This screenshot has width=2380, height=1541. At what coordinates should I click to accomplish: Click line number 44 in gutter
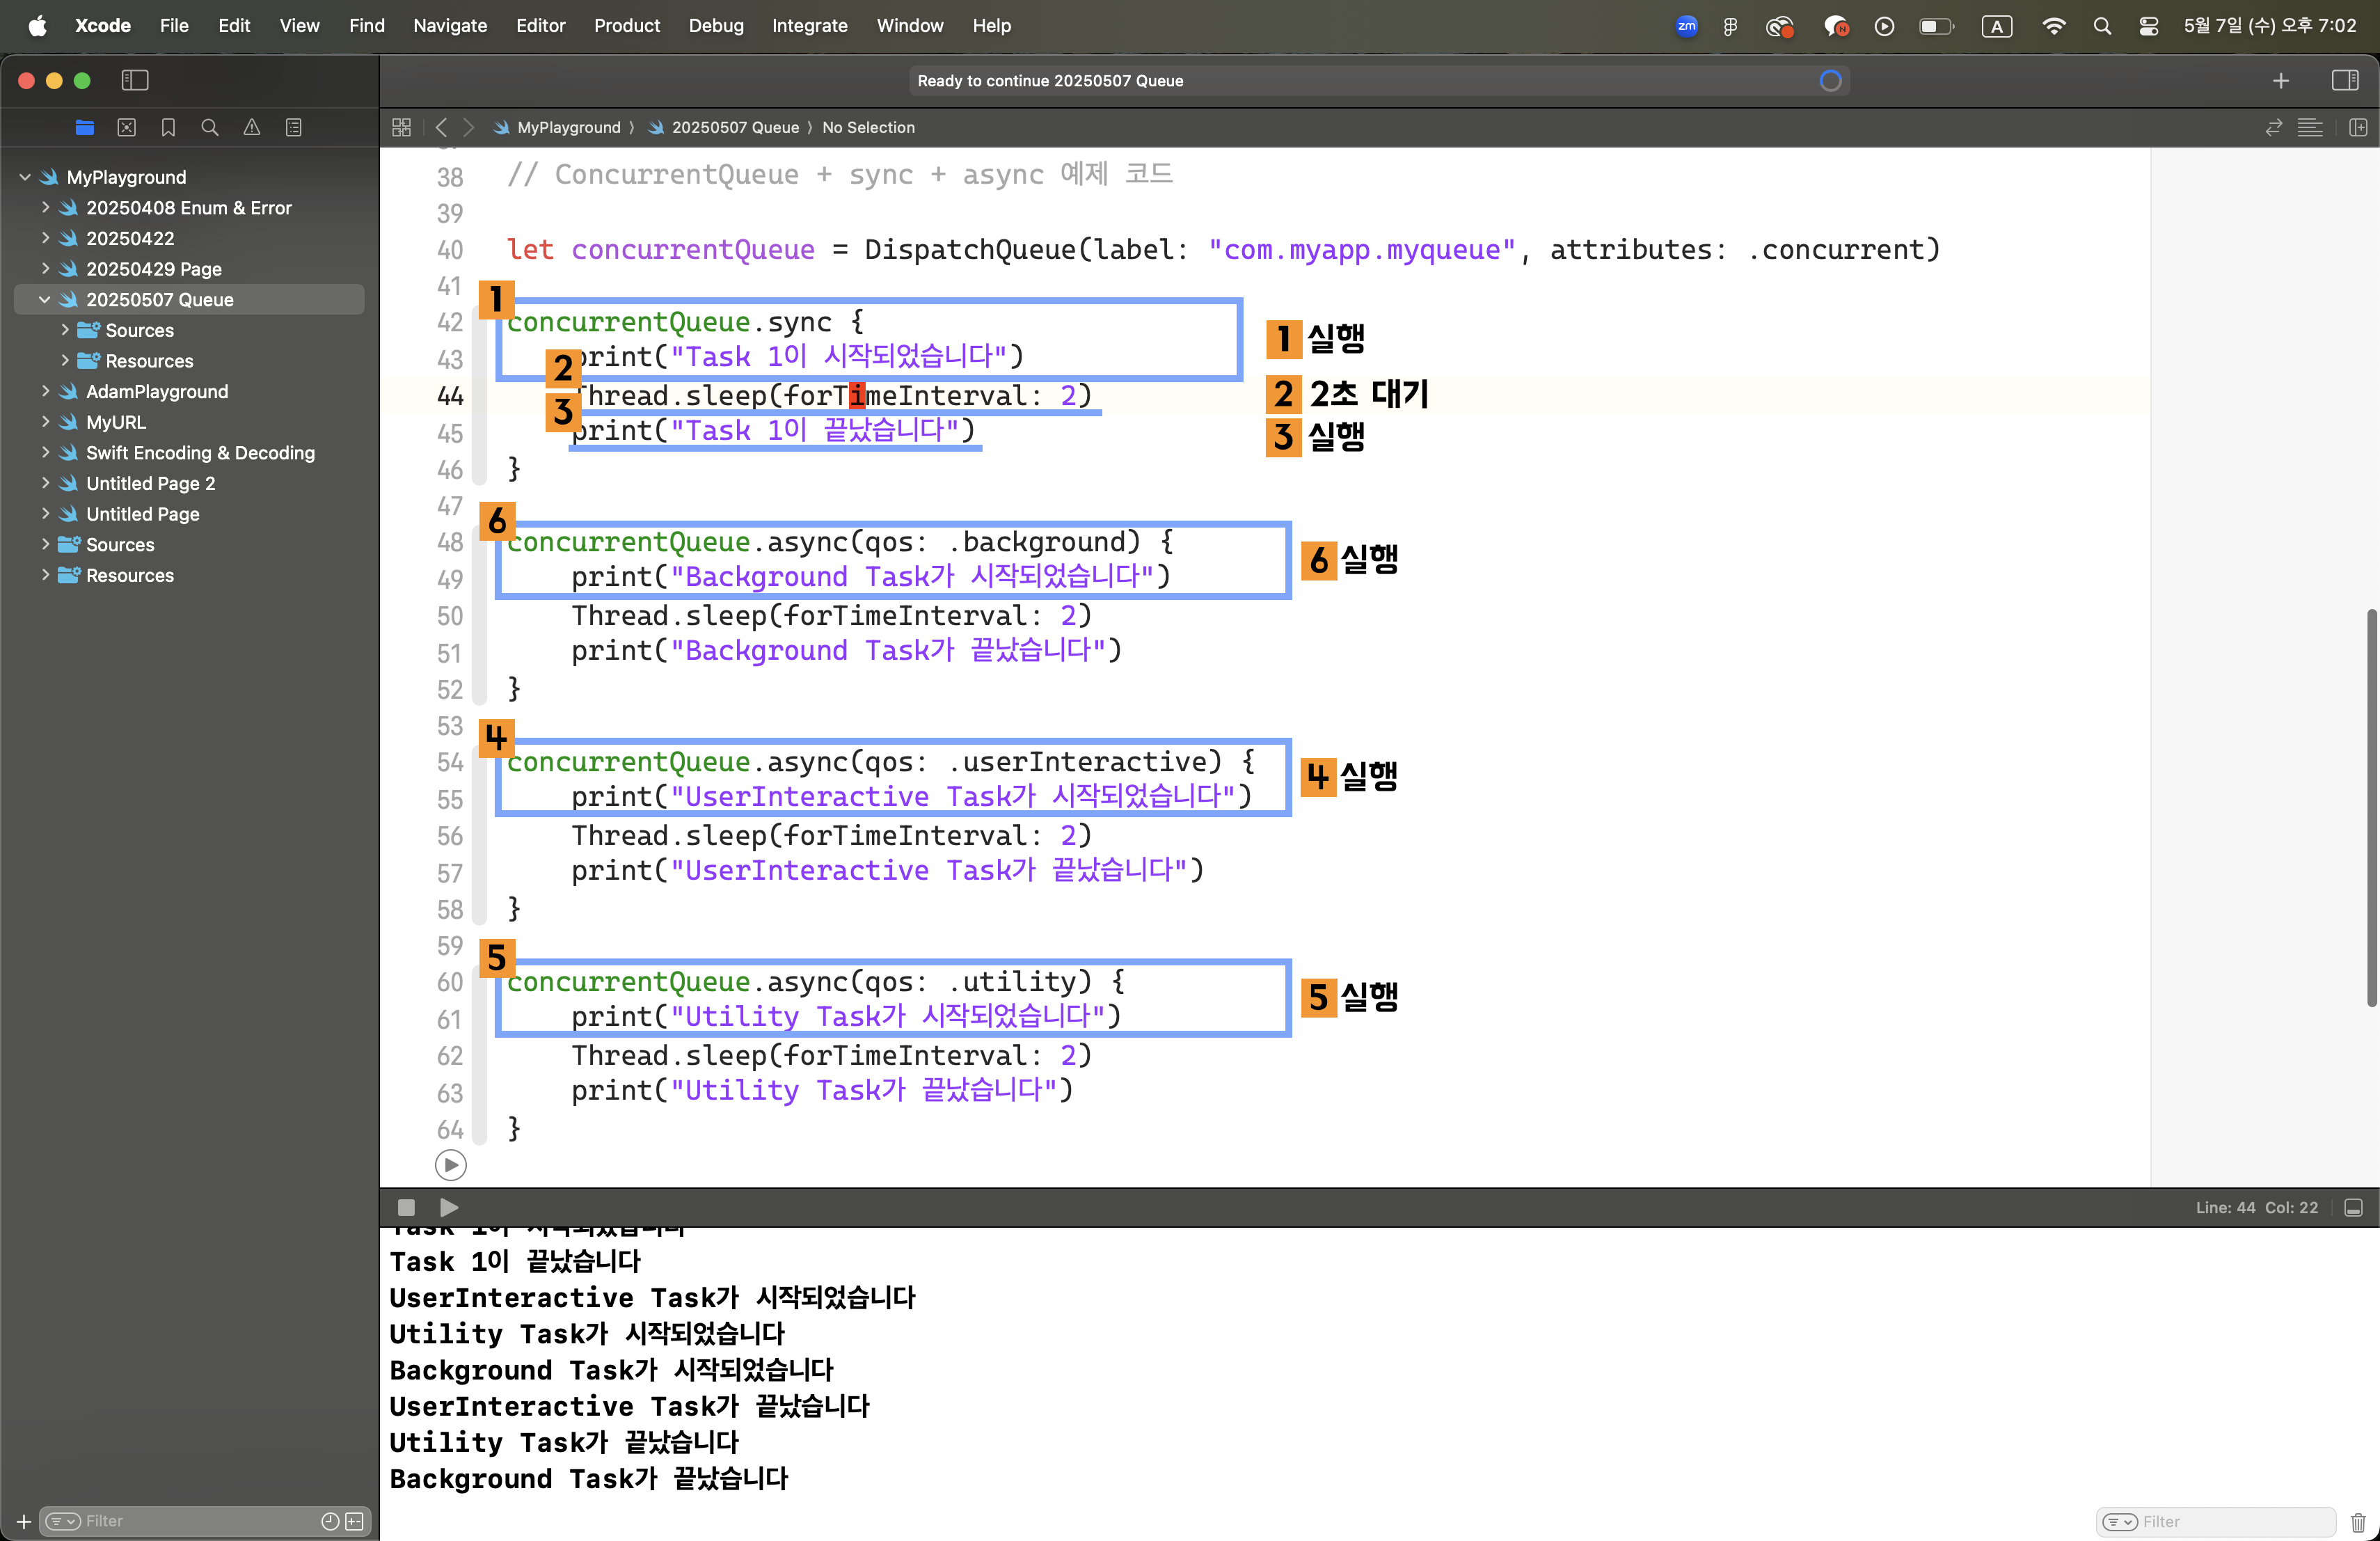coord(450,396)
